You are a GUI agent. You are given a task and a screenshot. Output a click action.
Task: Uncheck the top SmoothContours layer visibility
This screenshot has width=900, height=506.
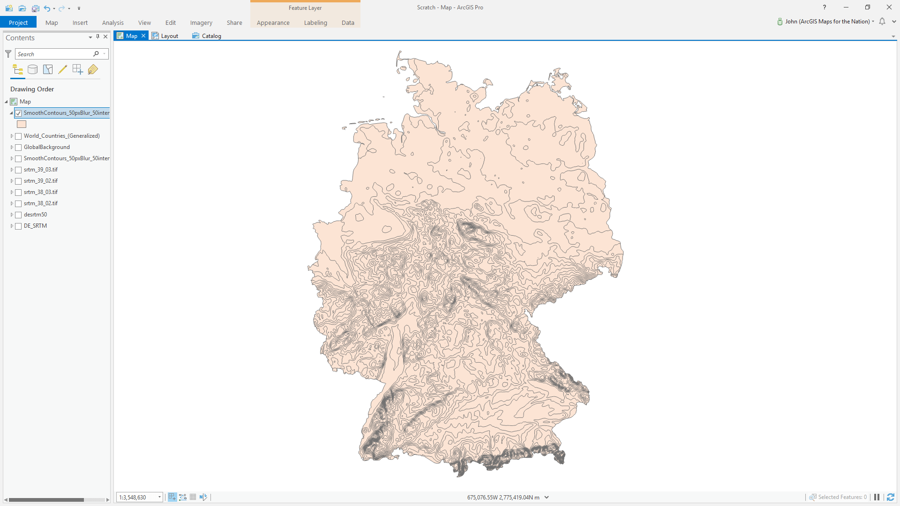[x=18, y=113]
